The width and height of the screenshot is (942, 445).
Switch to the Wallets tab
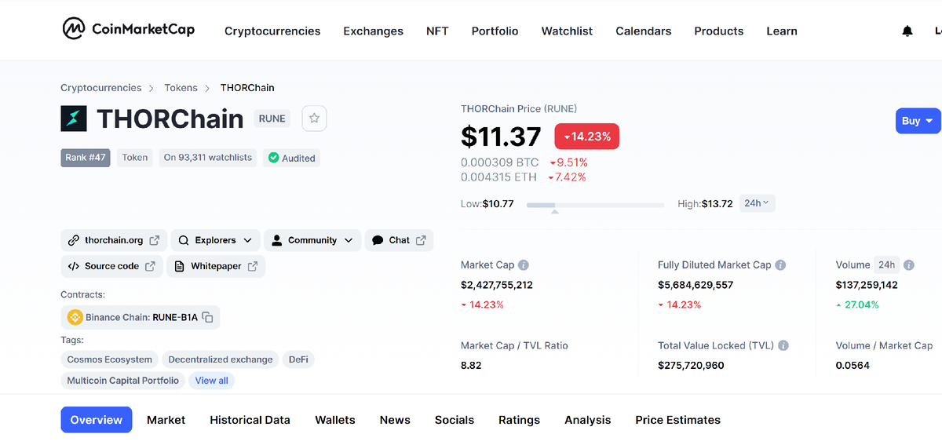tap(335, 420)
